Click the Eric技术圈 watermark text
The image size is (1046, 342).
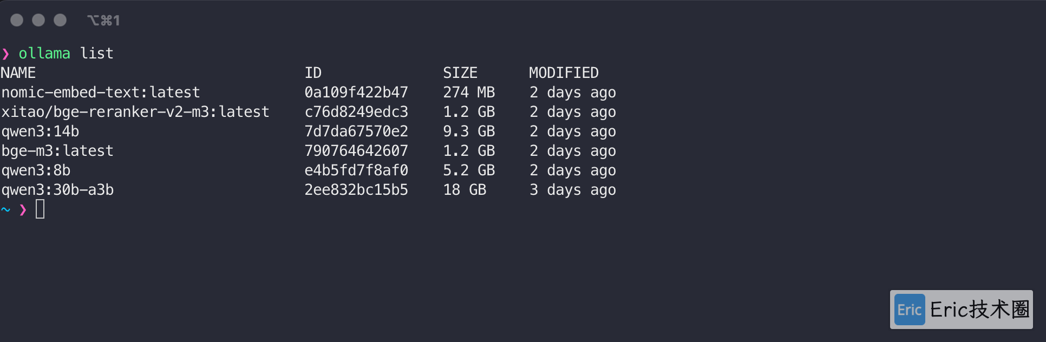pos(980,310)
